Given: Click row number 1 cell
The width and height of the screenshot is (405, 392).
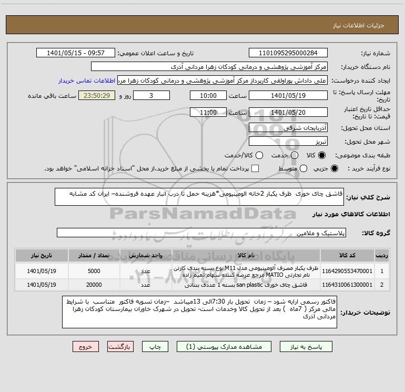Looking at the screenshot, I should 382,271.
